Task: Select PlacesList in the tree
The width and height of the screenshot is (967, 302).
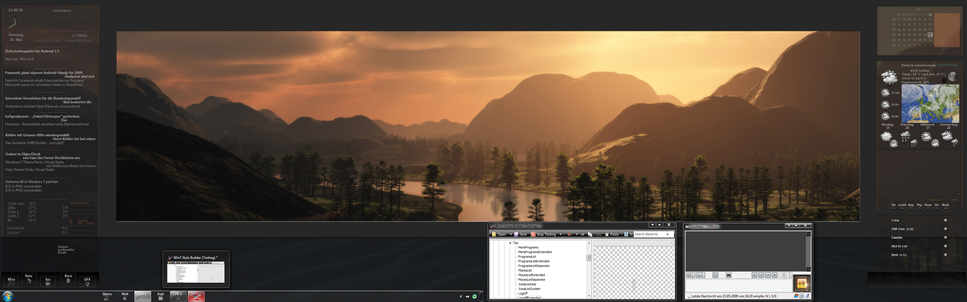Action: 525,270
